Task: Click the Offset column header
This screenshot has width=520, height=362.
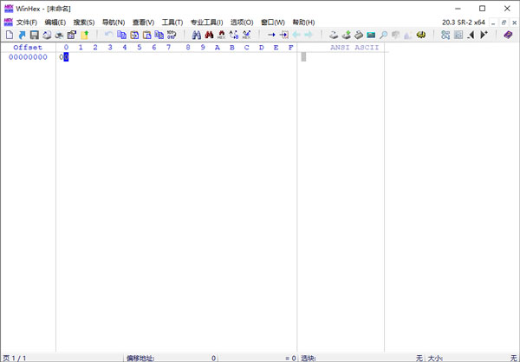Action: (x=28, y=48)
